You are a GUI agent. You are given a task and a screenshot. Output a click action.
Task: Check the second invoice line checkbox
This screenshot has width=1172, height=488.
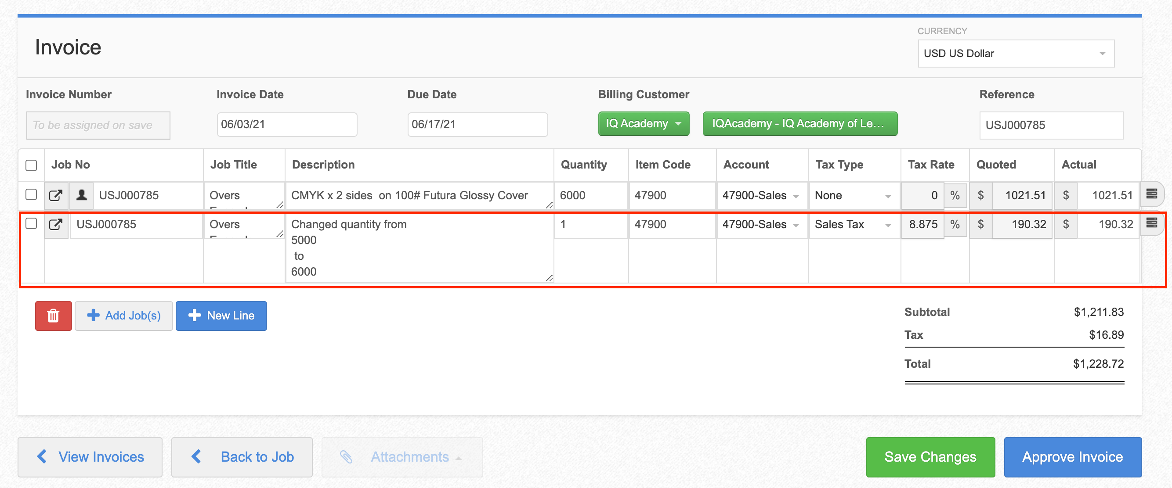(31, 223)
